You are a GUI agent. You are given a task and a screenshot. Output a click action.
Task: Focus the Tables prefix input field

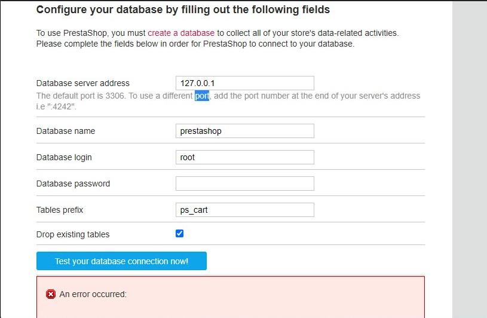coord(244,210)
